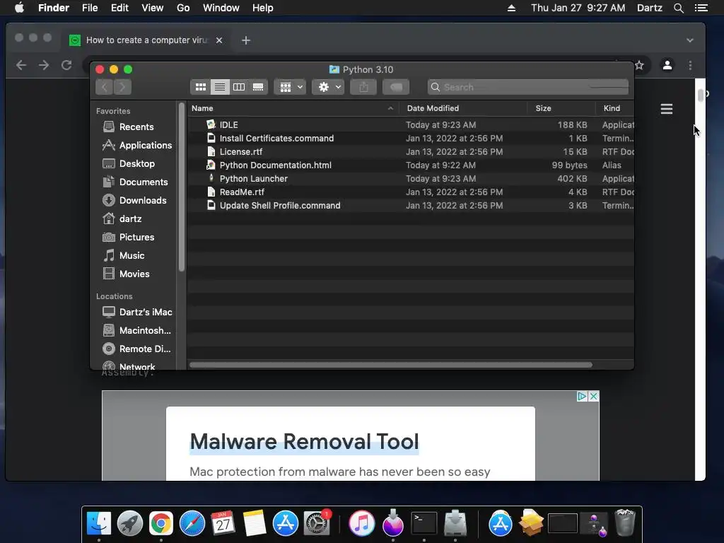
Task: Open Applications in the sidebar
Action: [x=136, y=145]
